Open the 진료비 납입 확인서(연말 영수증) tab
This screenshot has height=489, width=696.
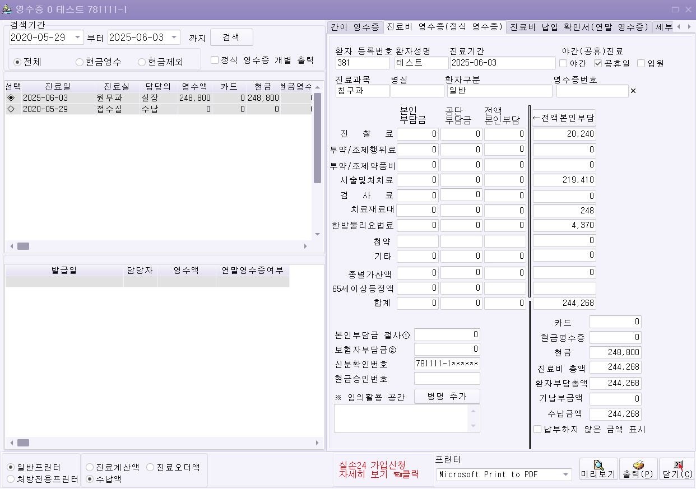pos(579,27)
